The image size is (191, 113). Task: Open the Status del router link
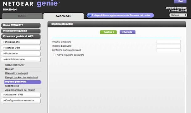click(15, 65)
